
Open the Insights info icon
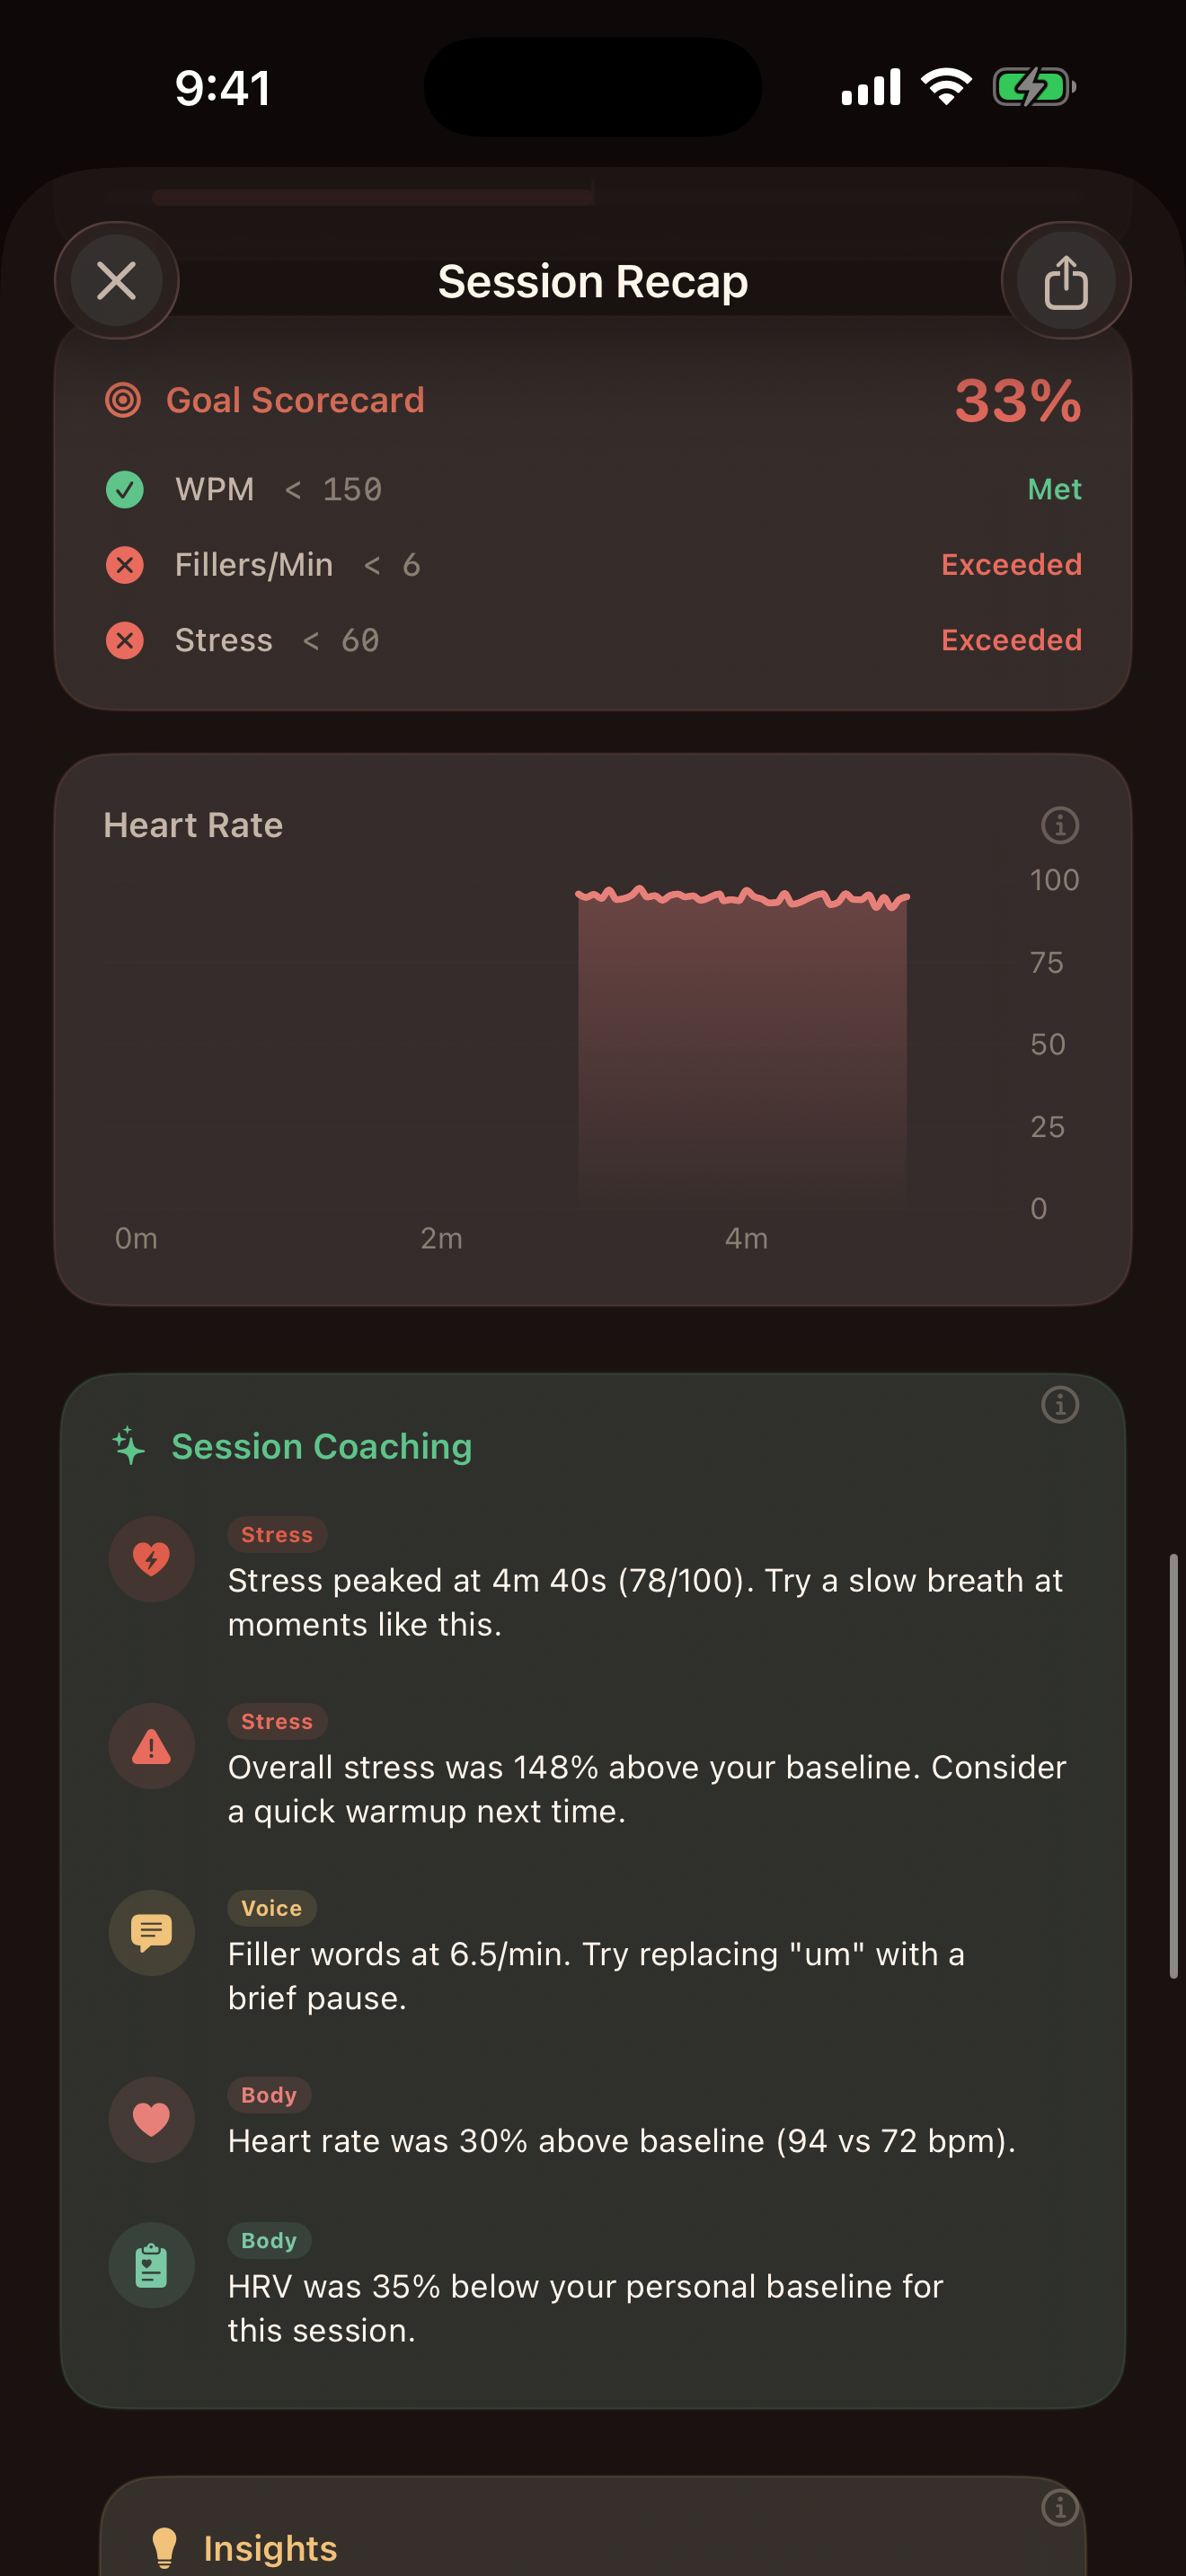[x=1059, y=2507]
